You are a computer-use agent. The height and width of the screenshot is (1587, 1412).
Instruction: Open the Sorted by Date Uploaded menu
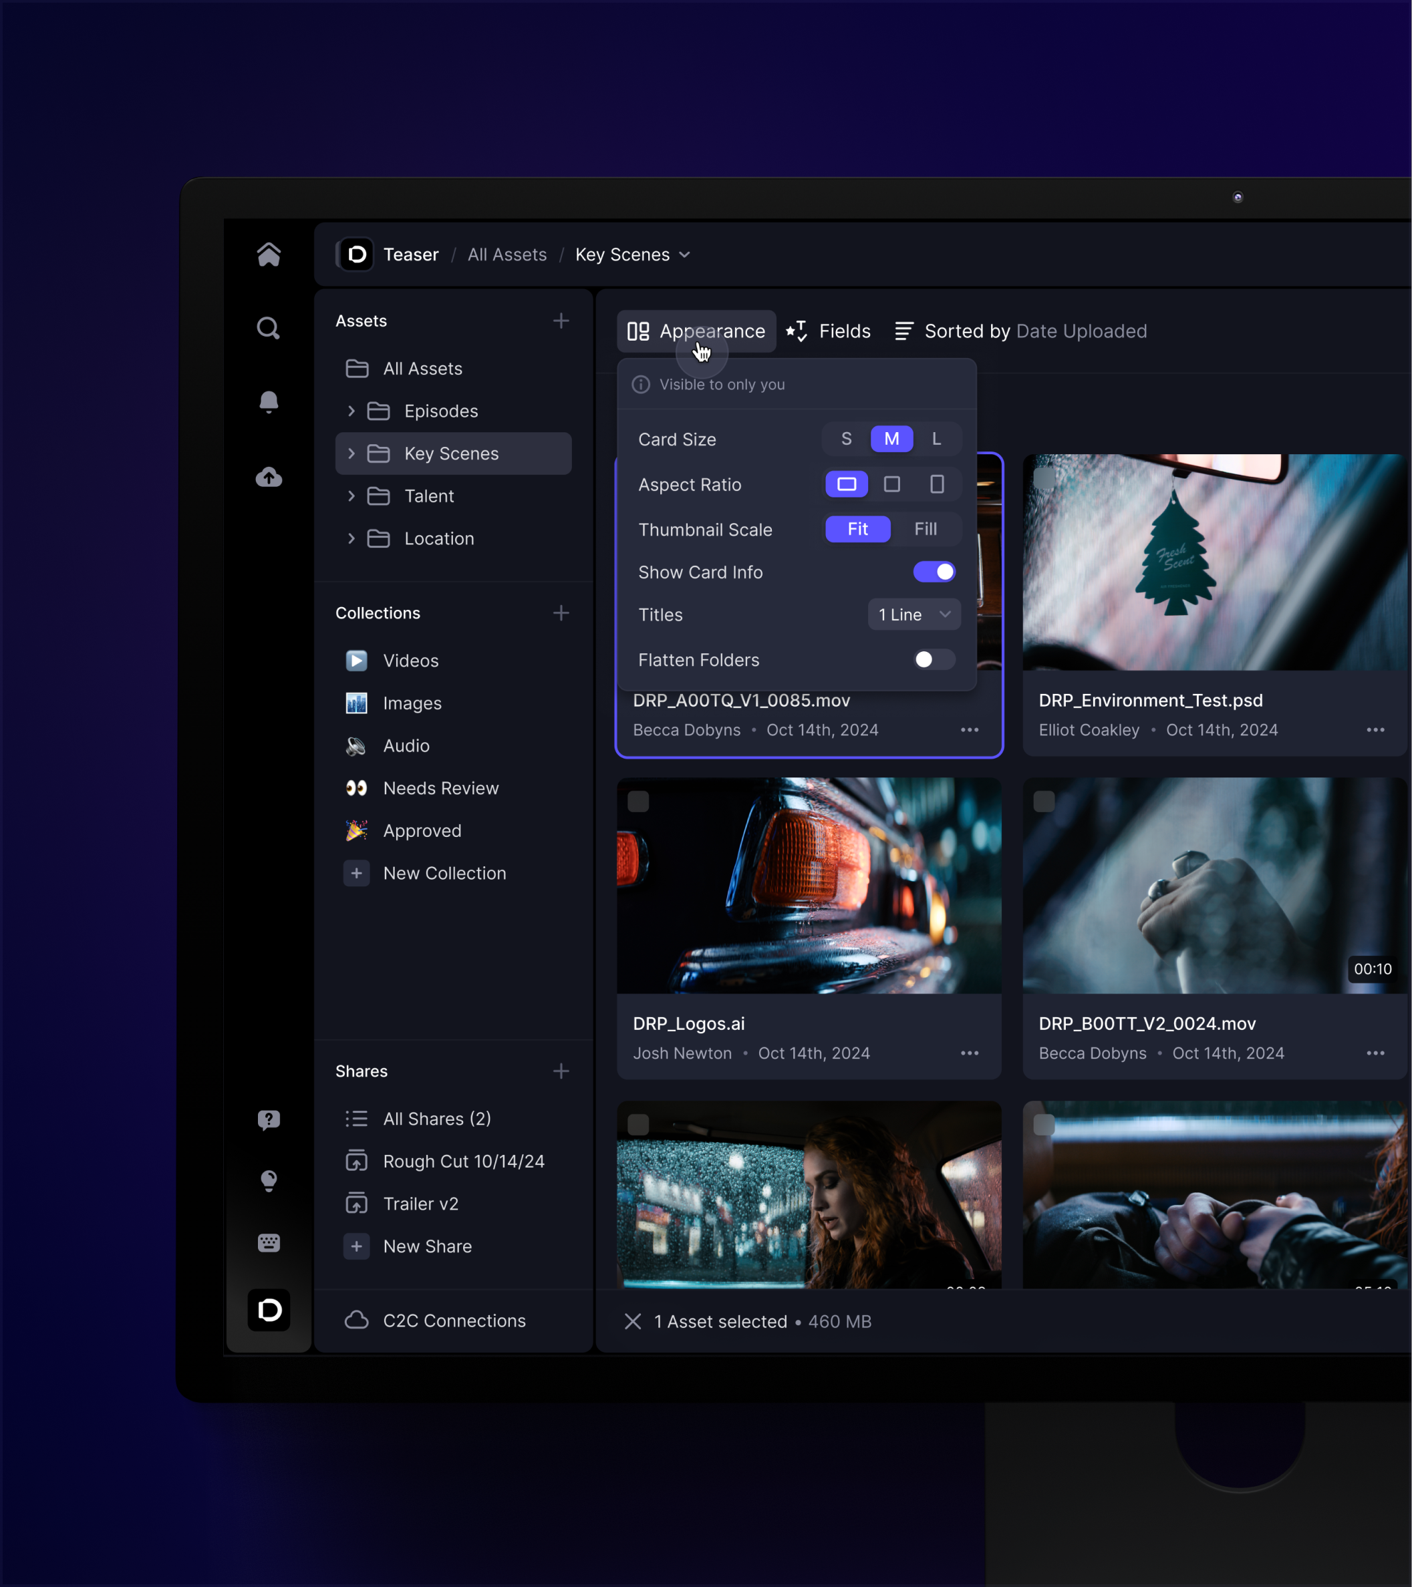pyautogui.click(x=1020, y=331)
